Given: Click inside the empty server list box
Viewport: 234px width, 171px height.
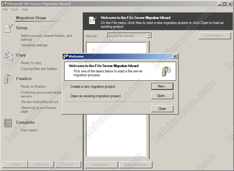Looking at the screenshot, I should coord(116,136).
